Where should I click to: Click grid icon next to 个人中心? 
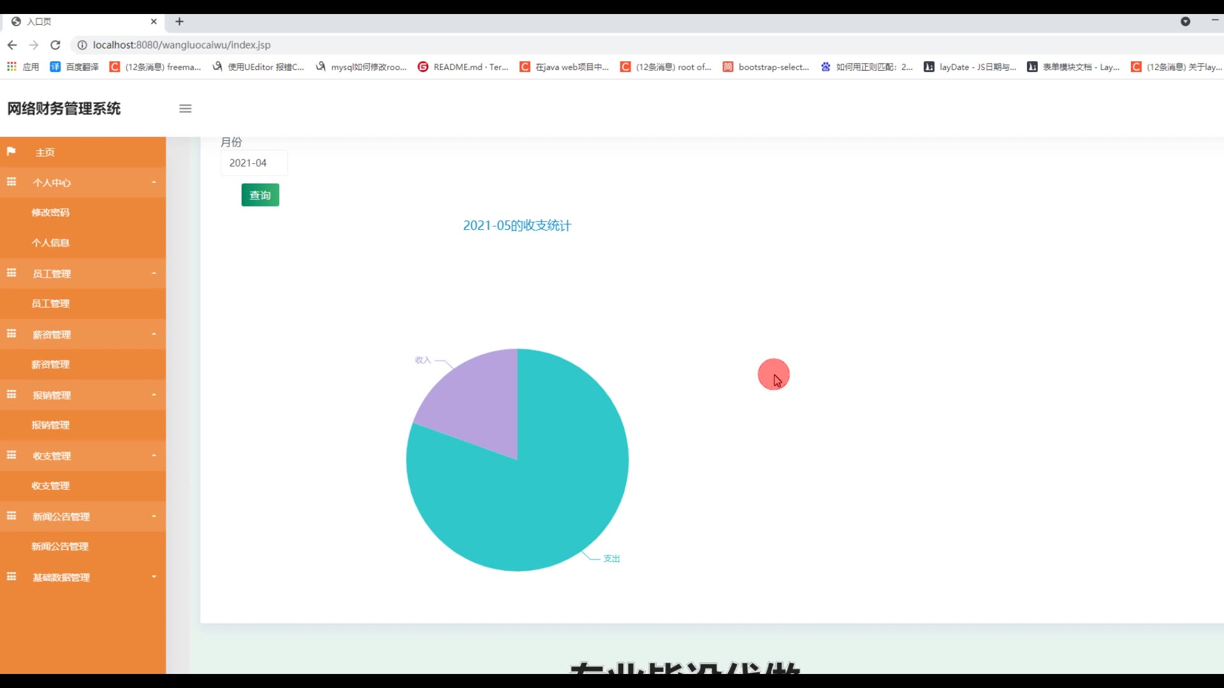coord(11,182)
